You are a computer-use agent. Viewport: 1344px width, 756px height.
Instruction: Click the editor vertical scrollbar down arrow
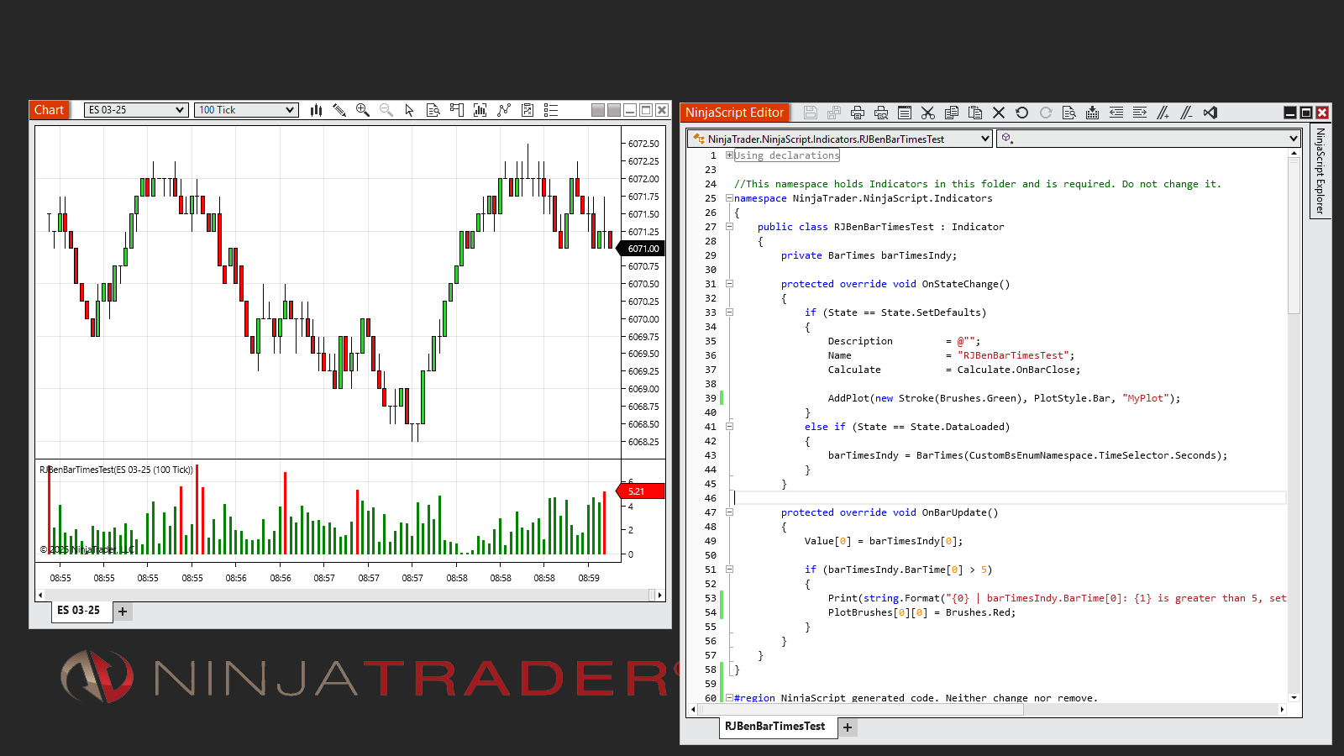(x=1294, y=697)
